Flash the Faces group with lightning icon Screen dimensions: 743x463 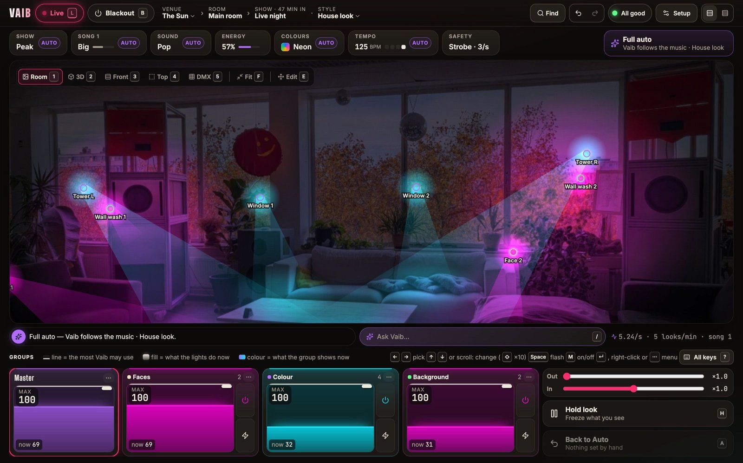[x=245, y=435]
